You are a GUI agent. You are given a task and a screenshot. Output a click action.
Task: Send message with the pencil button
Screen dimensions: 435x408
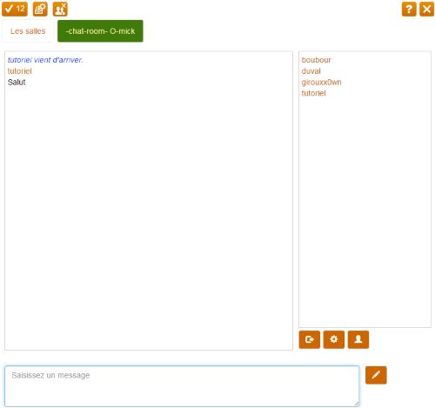(376, 375)
